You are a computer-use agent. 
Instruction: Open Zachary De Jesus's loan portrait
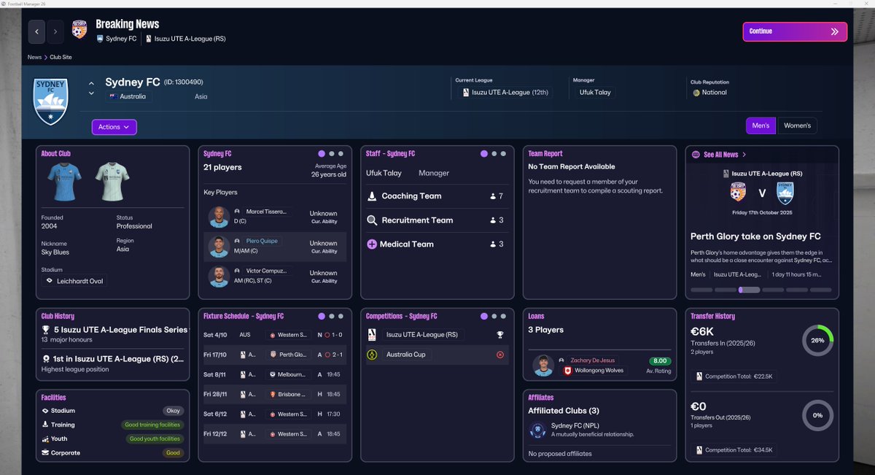click(x=542, y=366)
